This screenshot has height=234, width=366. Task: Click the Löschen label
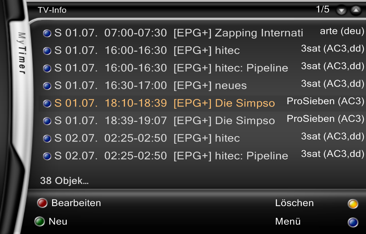point(294,203)
